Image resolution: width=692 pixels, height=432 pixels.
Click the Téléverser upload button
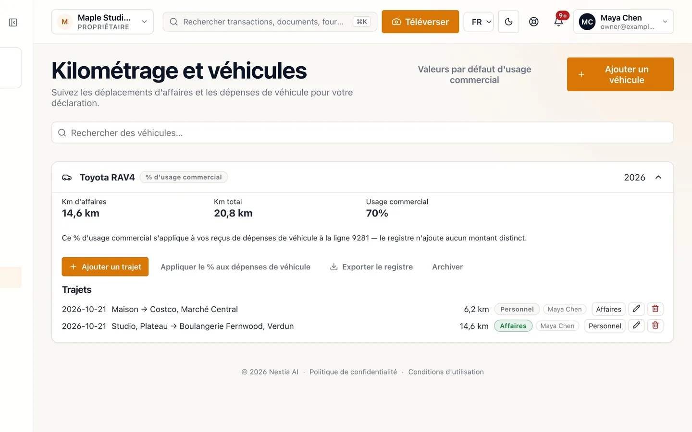tap(420, 22)
